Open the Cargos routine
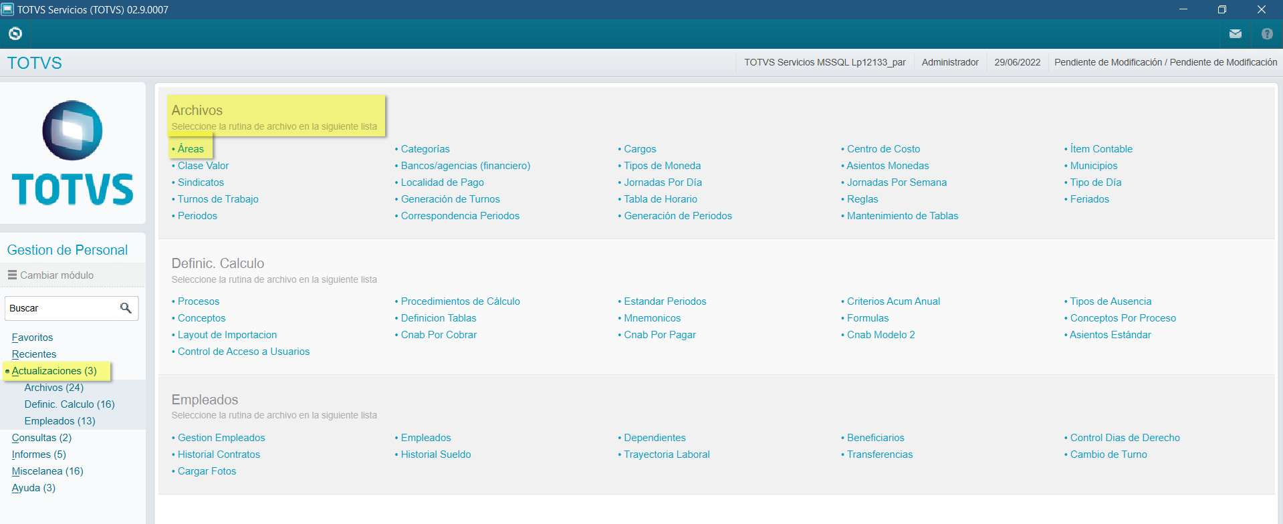 [640, 149]
